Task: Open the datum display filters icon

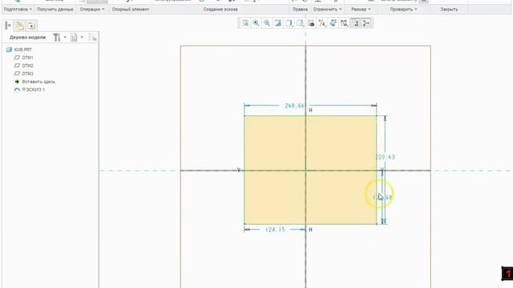Action: tap(322, 23)
